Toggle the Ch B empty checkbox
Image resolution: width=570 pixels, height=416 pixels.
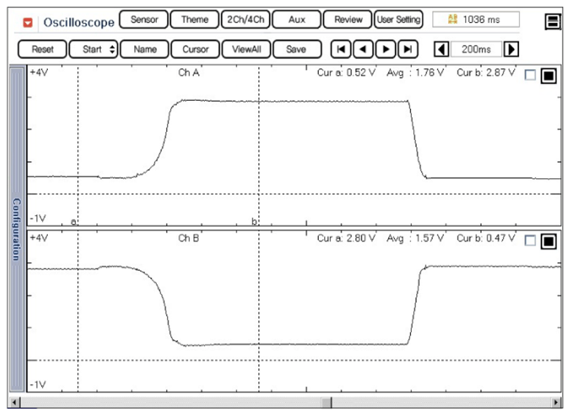tap(530, 240)
